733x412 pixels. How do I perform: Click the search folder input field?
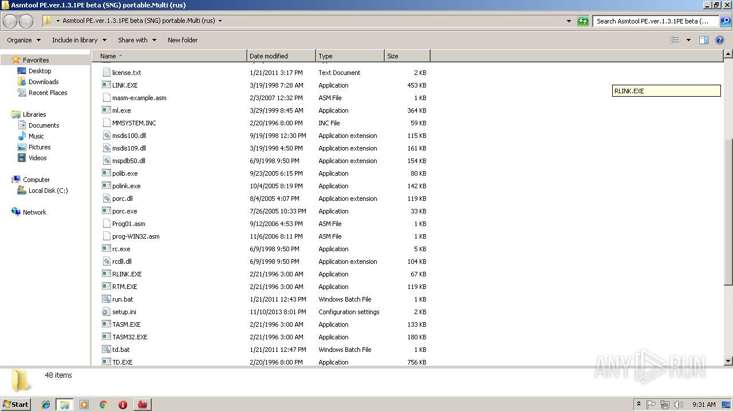point(656,21)
